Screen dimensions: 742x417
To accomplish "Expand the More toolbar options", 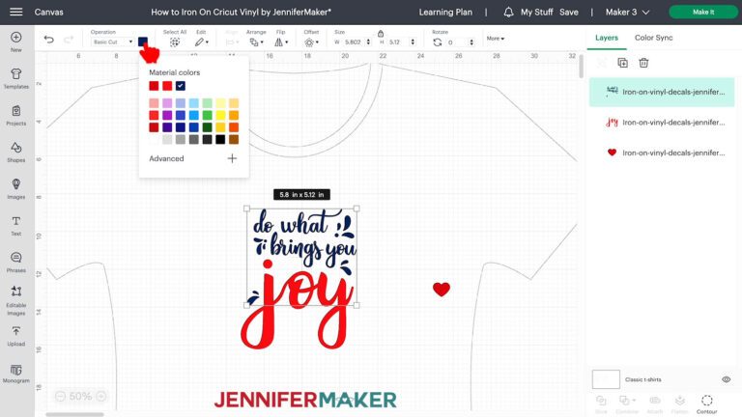I will [495, 39].
